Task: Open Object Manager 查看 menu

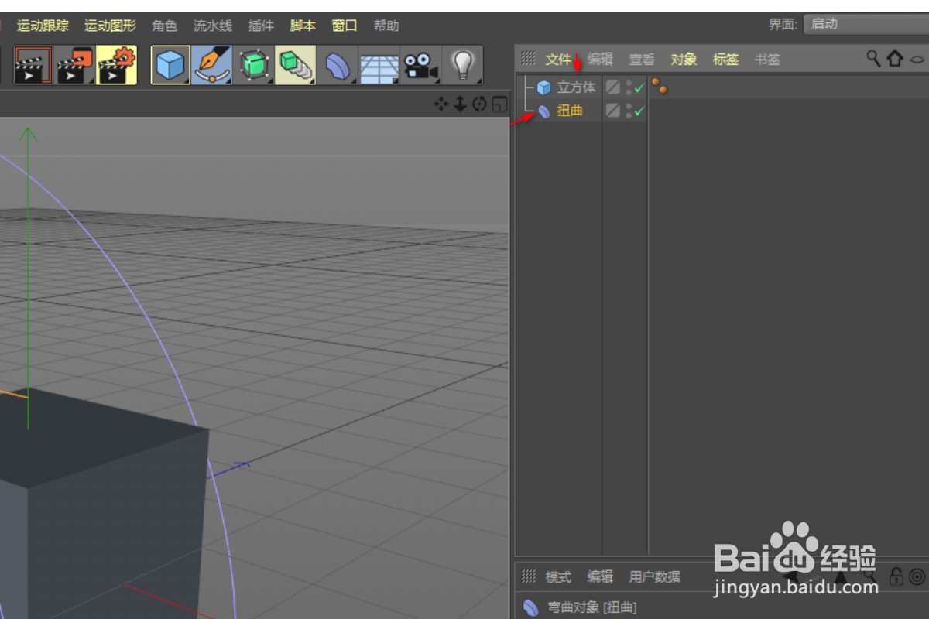Action: coord(642,59)
